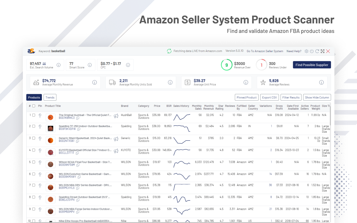357x223 pixels.
Task: Click the refresh icon to reload data
Action: (317, 51)
